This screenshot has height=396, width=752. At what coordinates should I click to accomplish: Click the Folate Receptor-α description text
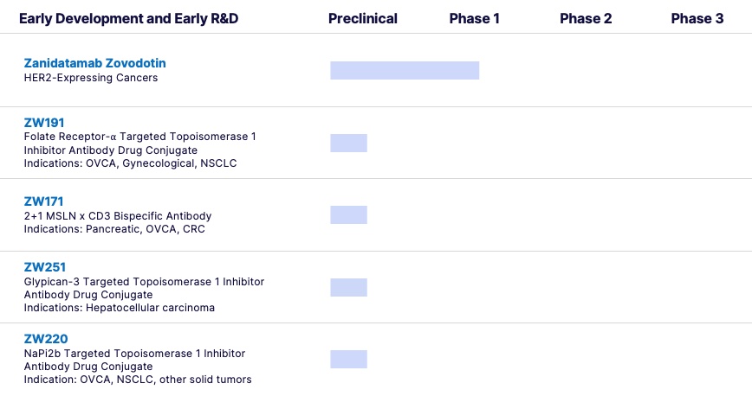(139, 137)
